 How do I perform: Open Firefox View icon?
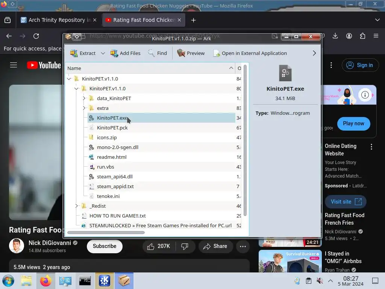(8, 20)
